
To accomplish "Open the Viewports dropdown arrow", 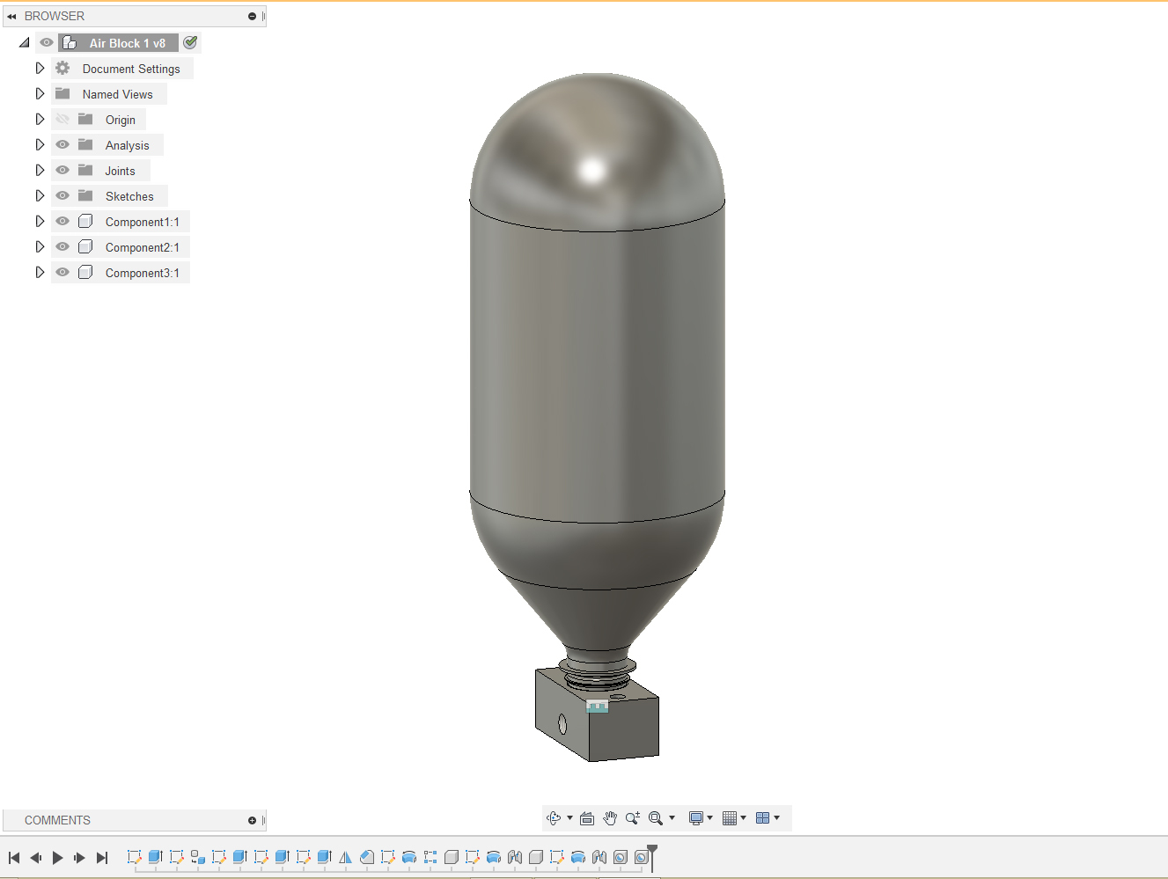I will tap(776, 818).
